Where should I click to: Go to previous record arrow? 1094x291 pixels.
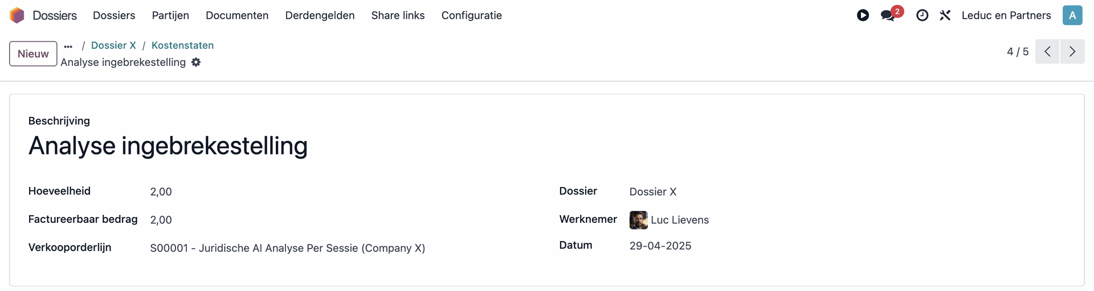click(x=1047, y=52)
